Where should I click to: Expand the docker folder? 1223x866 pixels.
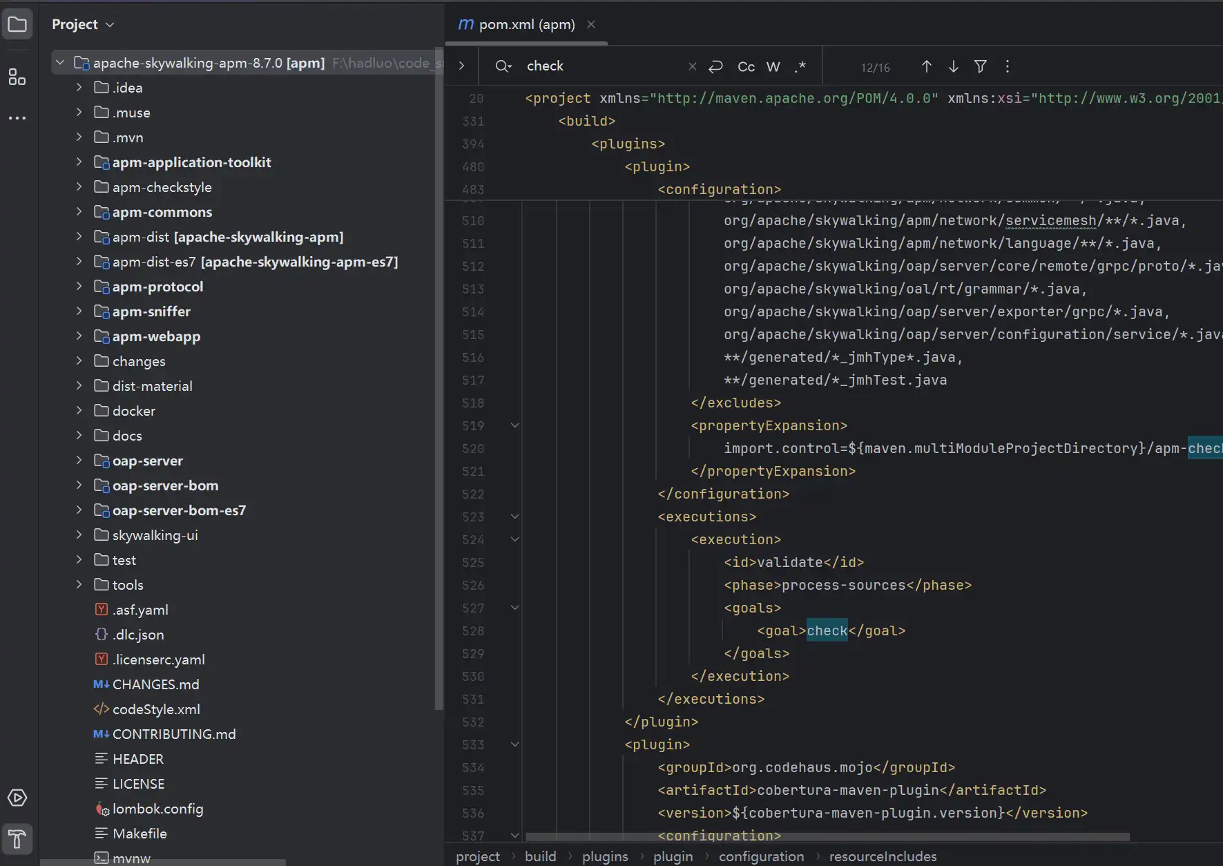point(79,410)
